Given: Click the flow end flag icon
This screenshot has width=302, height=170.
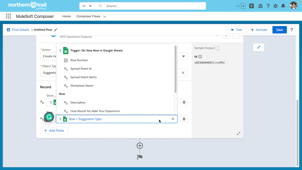Looking at the screenshot, I should [140, 157].
